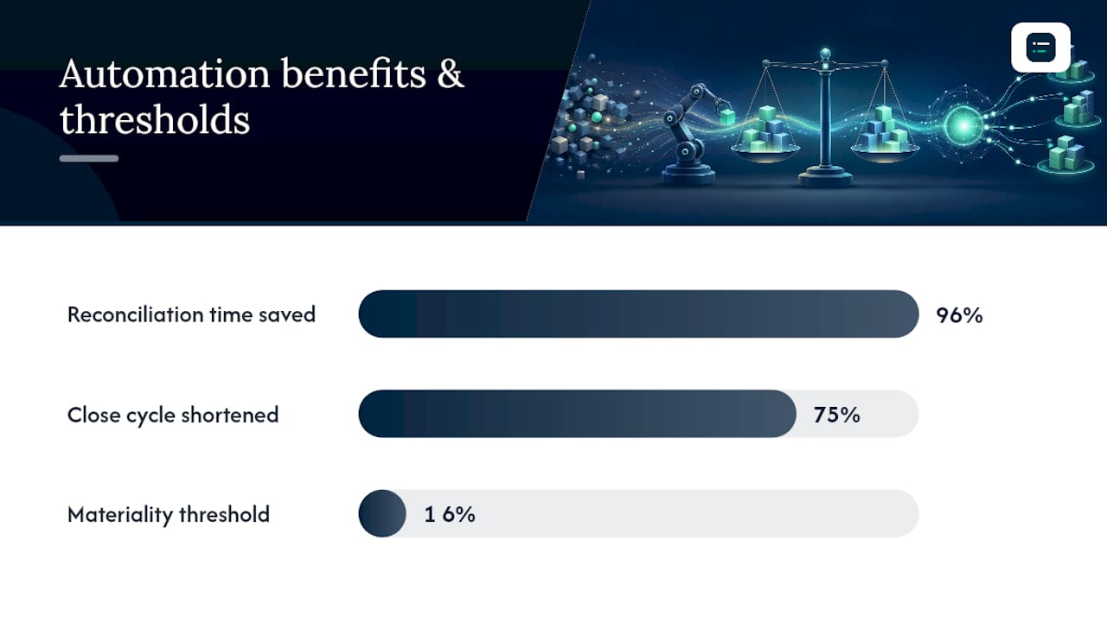
Task: Select the 1 6% value text
Action: click(x=450, y=515)
